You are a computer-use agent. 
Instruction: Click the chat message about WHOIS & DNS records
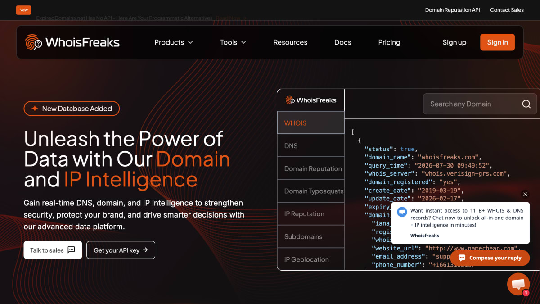(467, 218)
